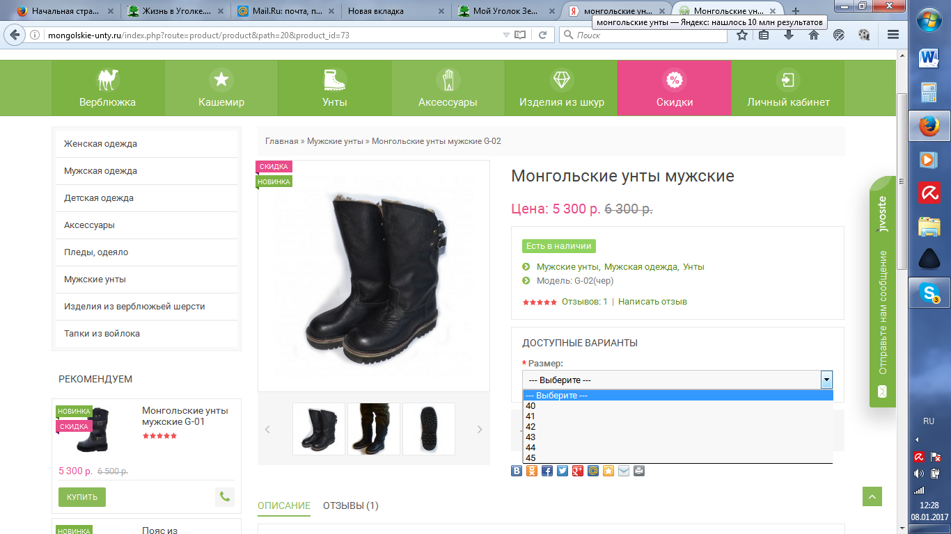The height and width of the screenshot is (534, 951).
Task: Open the Скидки category in the menu
Action: pyautogui.click(x=674, y=88)
